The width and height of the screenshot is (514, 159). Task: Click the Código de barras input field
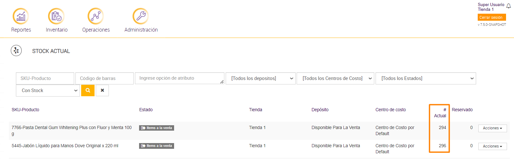[104, 78]
